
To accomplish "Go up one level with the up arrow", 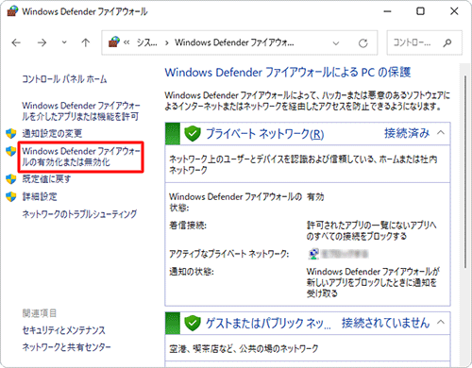I will [x=85, y=42].
